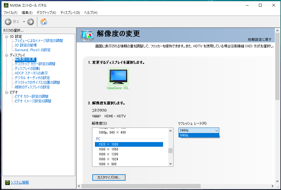
Task: Select 解像度の変更 in the task tree
Action: (x=25, y=59)
